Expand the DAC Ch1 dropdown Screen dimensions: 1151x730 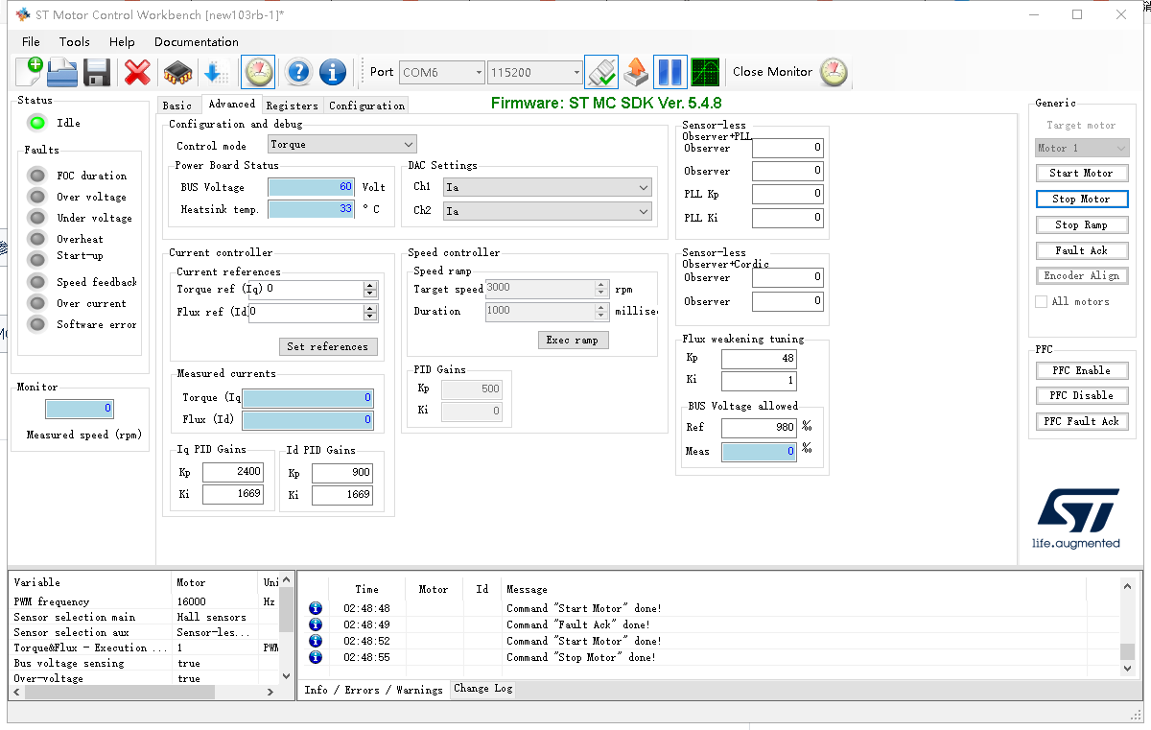click(x=547, y=187)
